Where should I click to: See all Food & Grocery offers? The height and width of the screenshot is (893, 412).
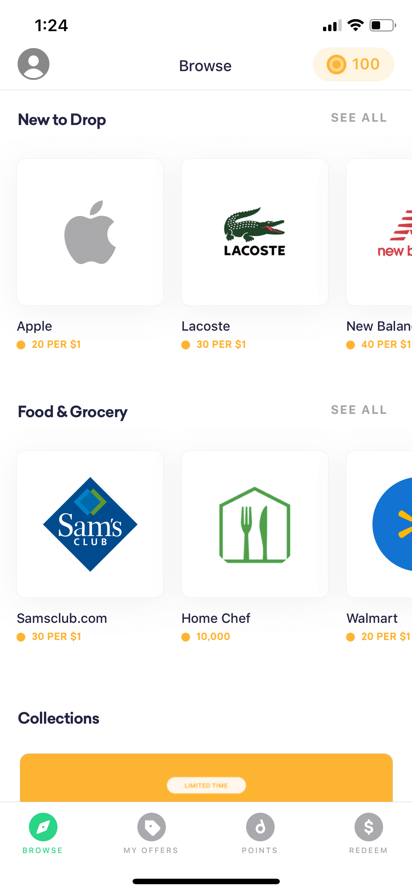coord(359,410)
